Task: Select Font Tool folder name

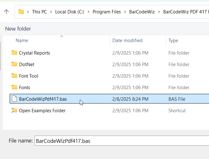Action: [28, 76]
